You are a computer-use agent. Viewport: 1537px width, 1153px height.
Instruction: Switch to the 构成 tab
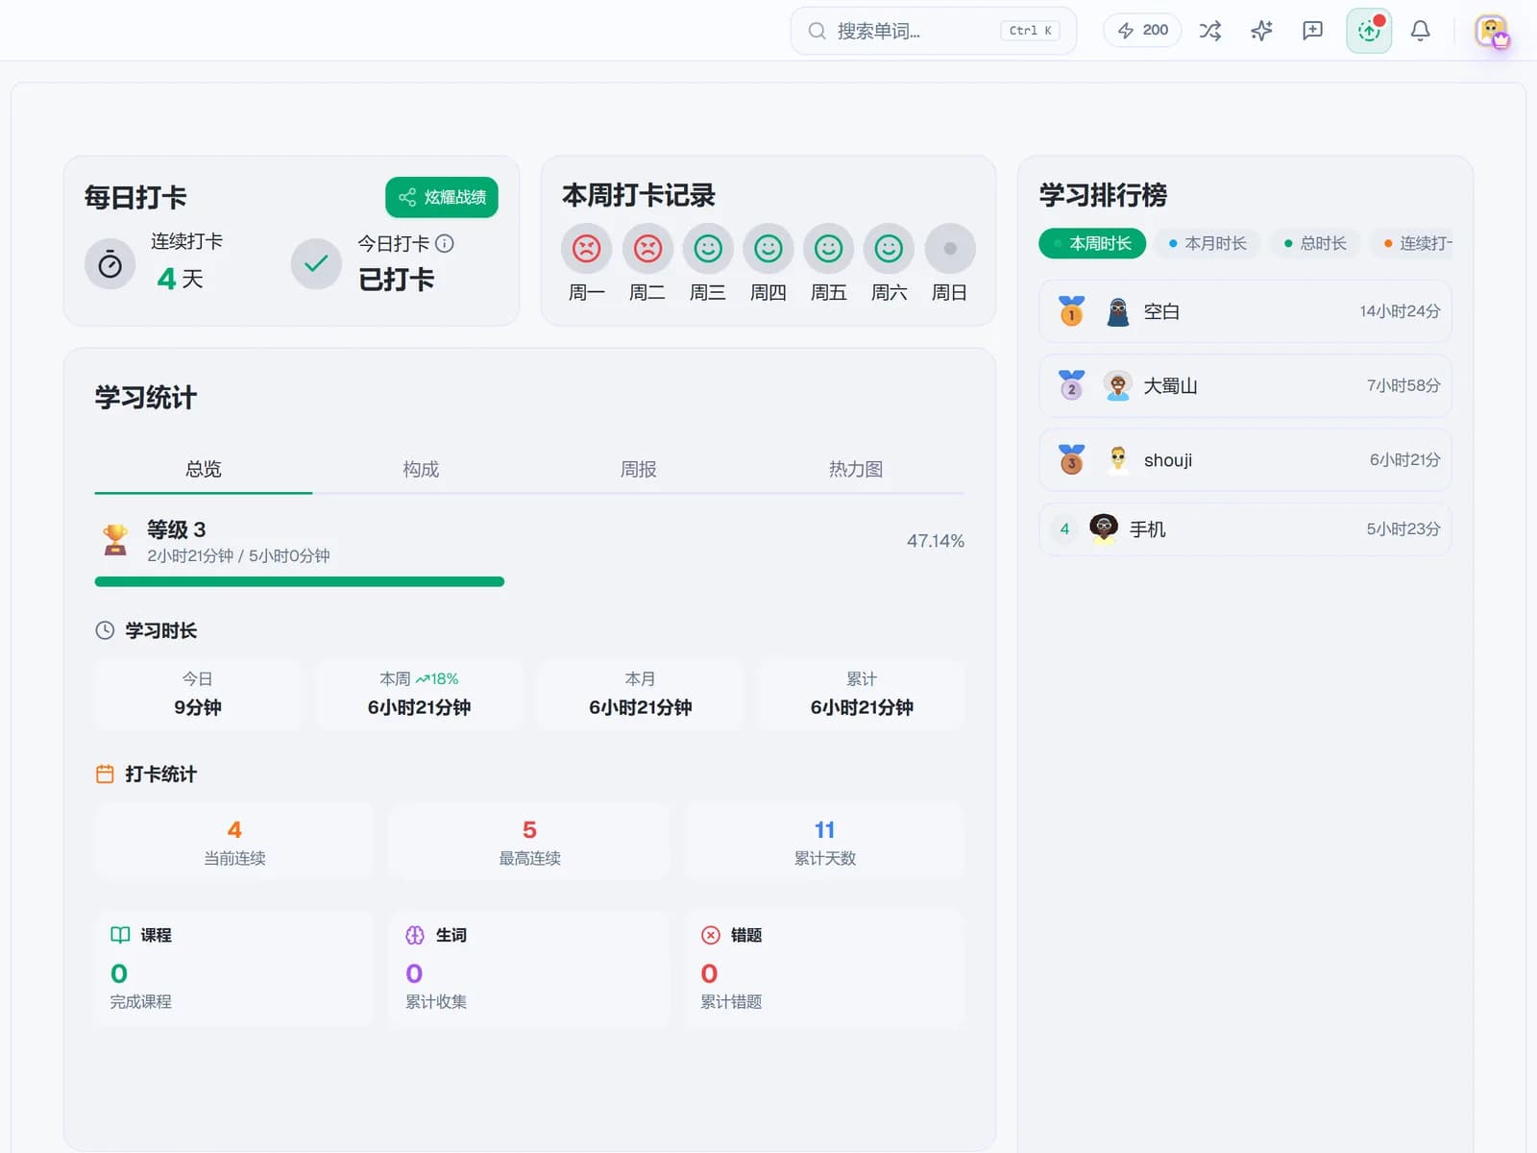421,469
